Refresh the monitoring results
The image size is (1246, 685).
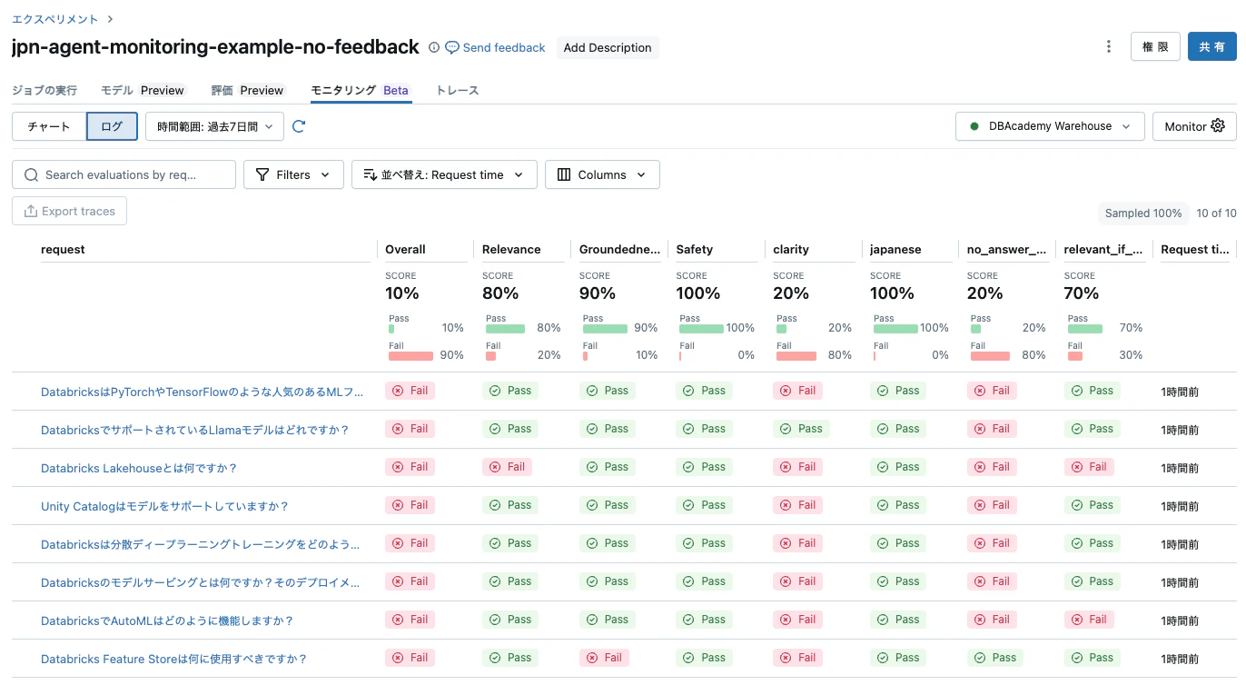click(x=299, y=126)
